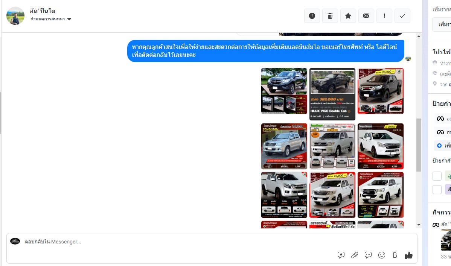
Task: Click small seen avatar beside blue message
Action: [x=408, y=59]
